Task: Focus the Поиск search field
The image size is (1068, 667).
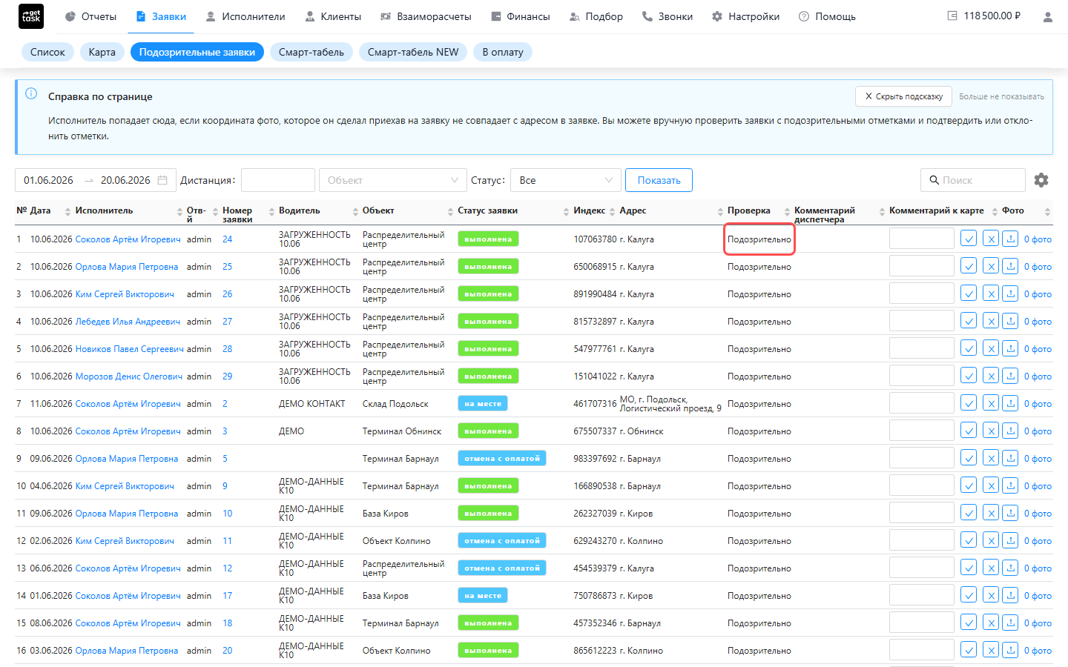Action: (x=973, y=180)
